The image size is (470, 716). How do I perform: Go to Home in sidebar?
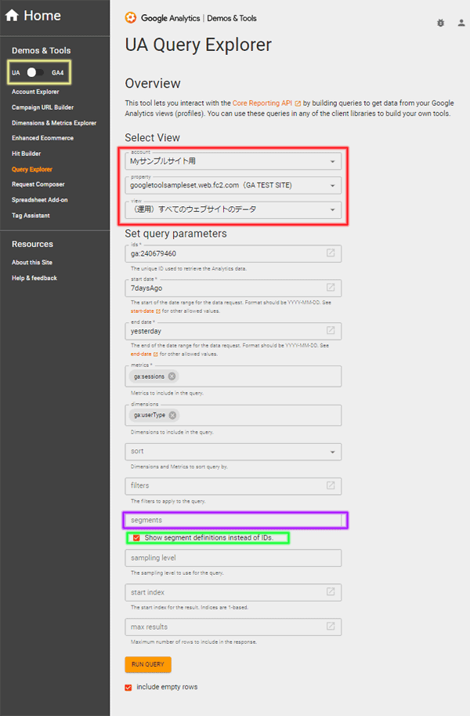click(x=33, y=16)
